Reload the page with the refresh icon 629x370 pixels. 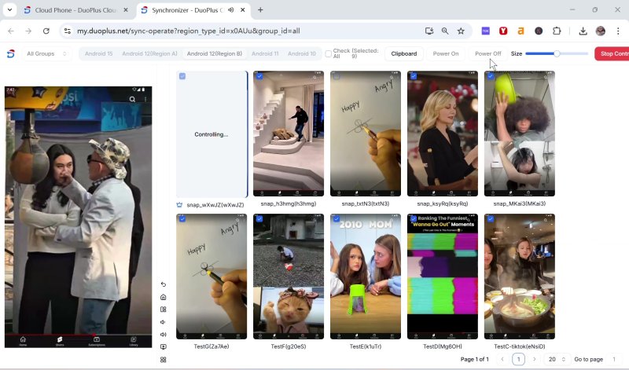pyautogui.click(x=46, y=31)
